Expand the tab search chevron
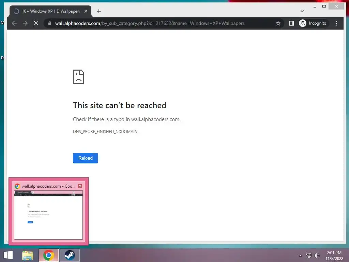 302,11
